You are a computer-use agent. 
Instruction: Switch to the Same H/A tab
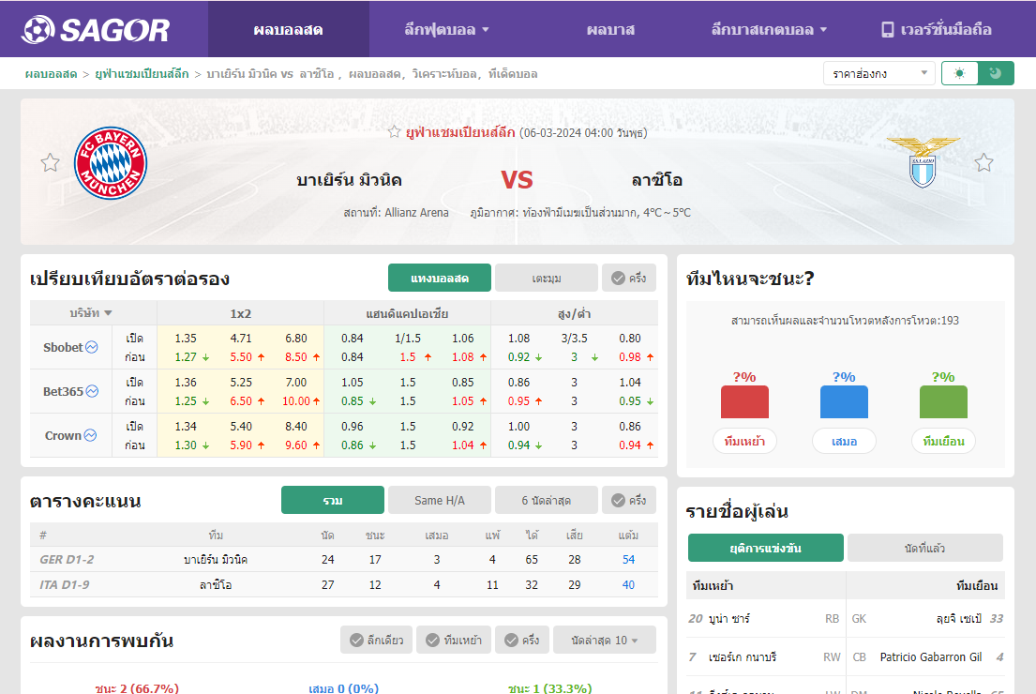pos(440,501)
